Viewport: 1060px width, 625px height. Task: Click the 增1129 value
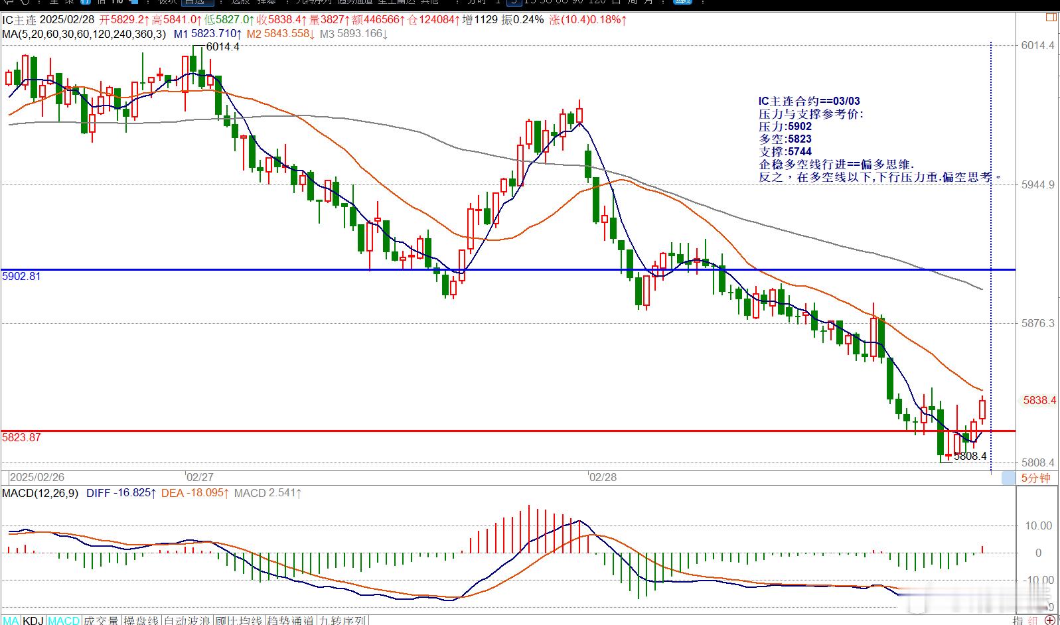[x=480, y=20]
